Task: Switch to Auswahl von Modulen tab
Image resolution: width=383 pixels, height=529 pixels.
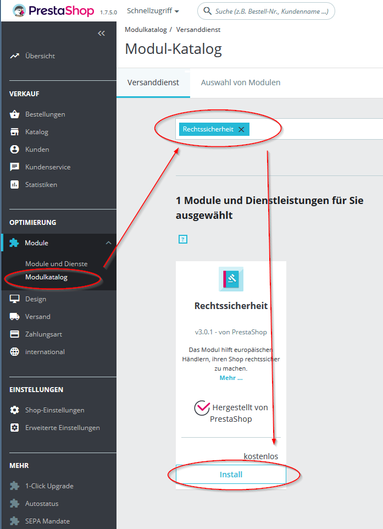Action: [x=241, y=82]
